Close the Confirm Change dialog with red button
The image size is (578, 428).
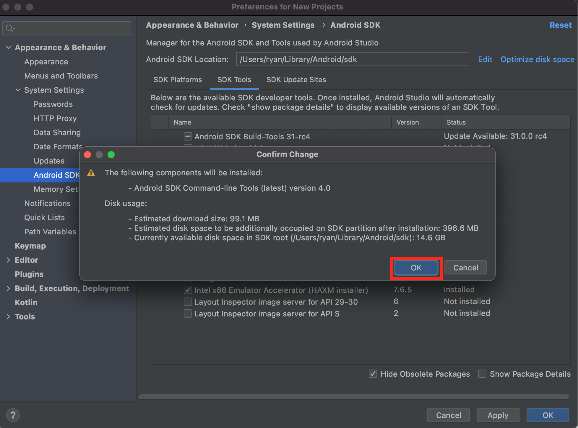pos(87,155)
